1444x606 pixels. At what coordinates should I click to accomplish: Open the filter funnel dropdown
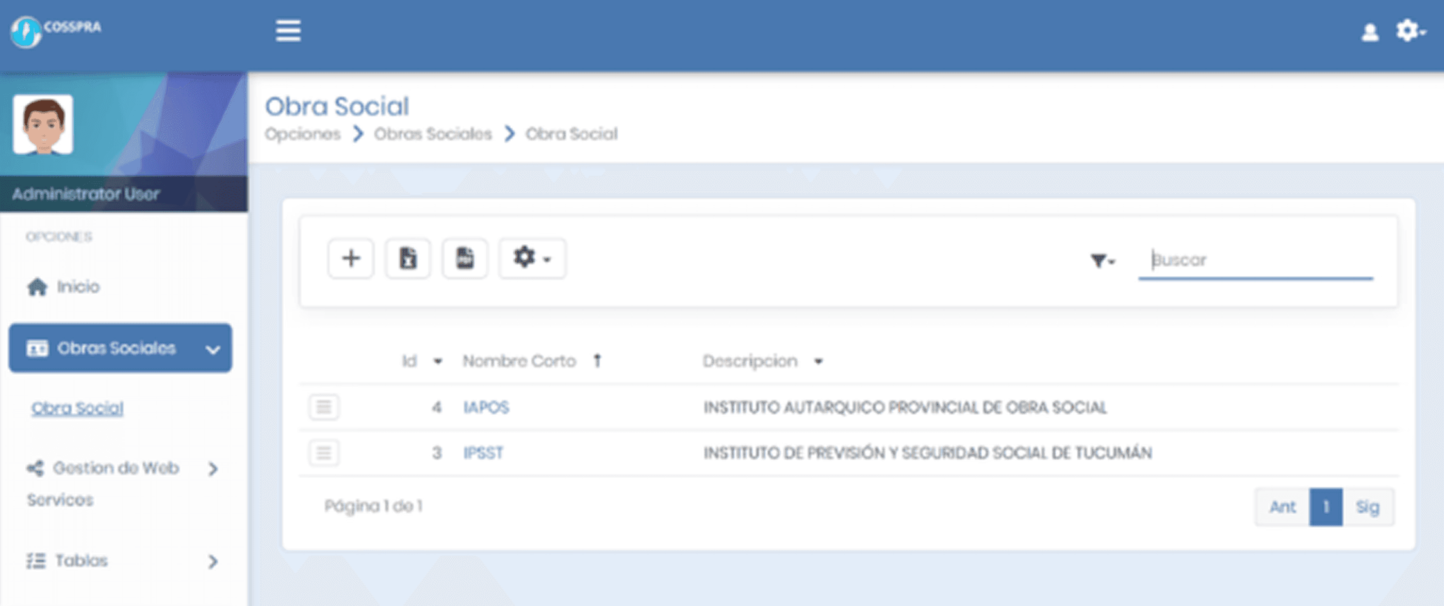1102,260
